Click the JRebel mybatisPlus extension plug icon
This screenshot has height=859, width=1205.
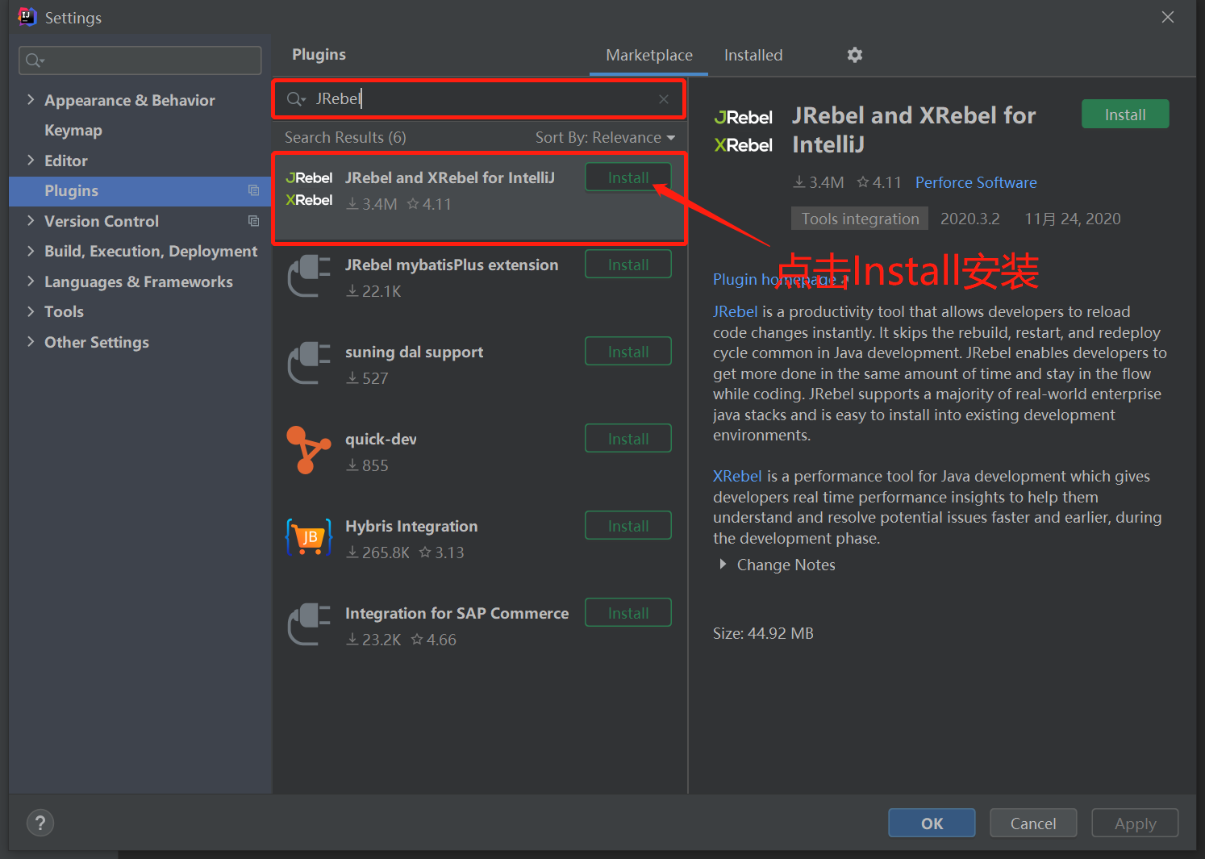coord(309,276)
